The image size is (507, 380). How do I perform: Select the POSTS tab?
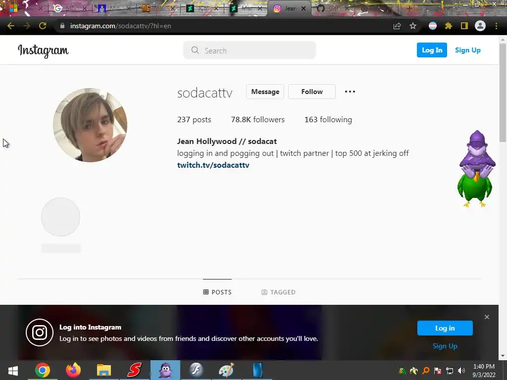[217, 292]
